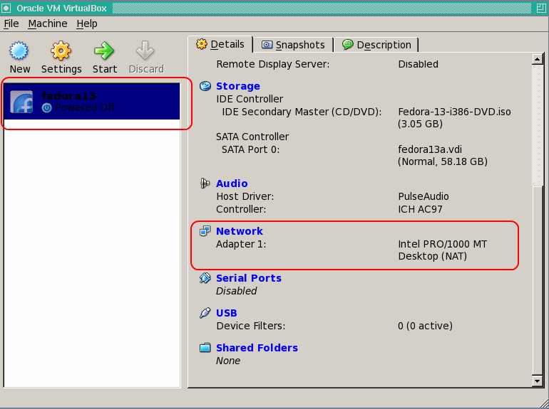The height and width of the screenshot is (409, 549).
Task: Open the Network settings heading link
Action: tap(240, 231)
